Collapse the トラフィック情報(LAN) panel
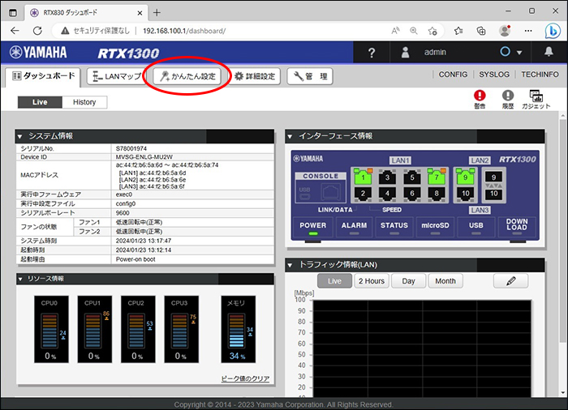568x410 pixels. pyautogui.click(x=290, y=265)
